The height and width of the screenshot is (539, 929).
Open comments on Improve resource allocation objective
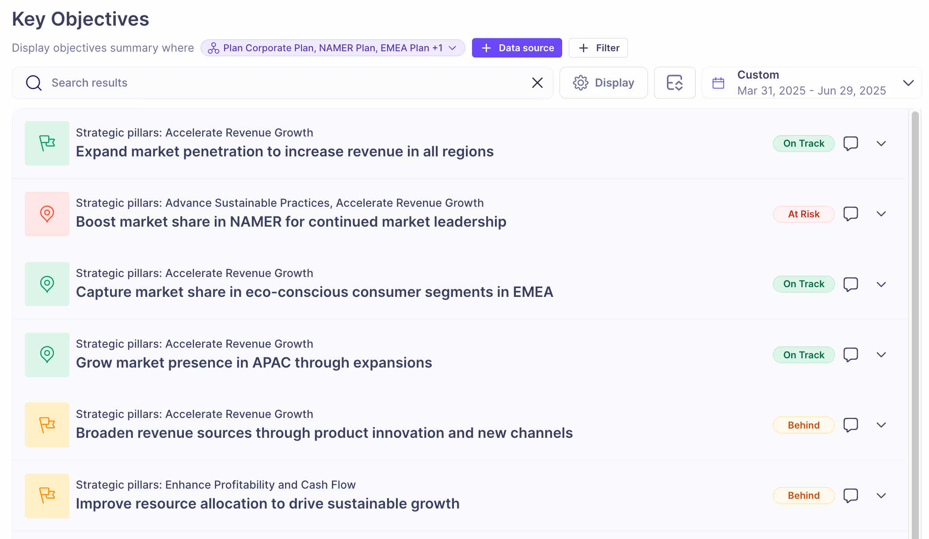tap(850, 496)
